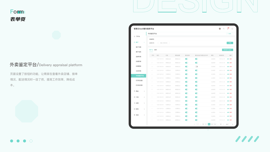Expand the 商品 menu chevron

pyautogui.click(x=144, y=91)
